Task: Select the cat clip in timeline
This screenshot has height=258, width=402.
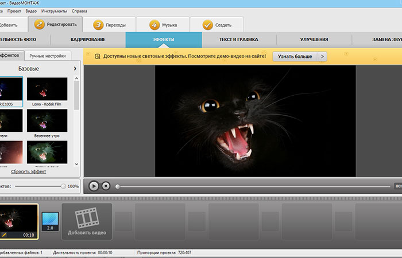Action: click(x=19, y=222)
